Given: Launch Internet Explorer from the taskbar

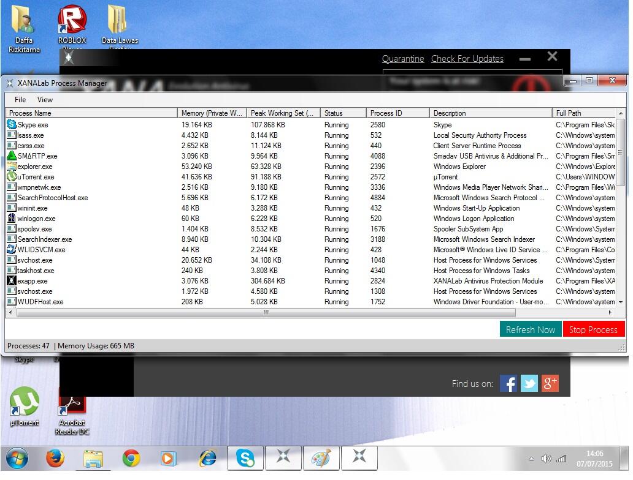Looking at the screenshot, I should pos(207,458).
